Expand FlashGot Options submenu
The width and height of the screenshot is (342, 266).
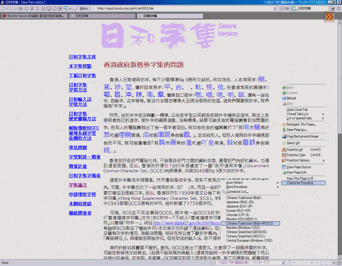303,161
